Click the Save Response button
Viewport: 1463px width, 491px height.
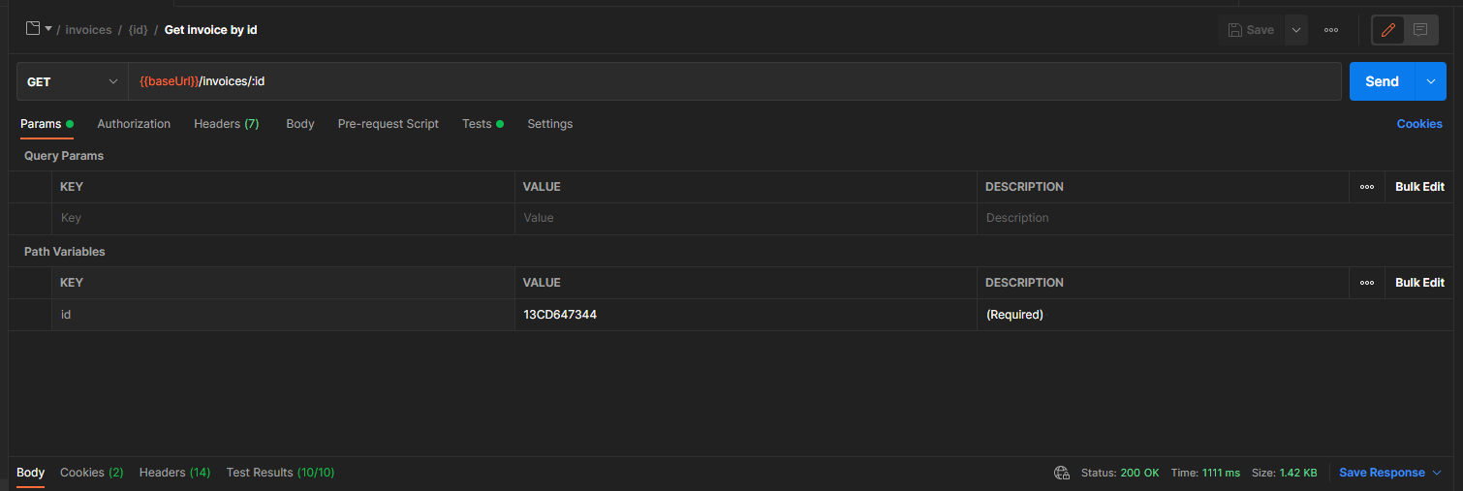tap(1382, 473)
